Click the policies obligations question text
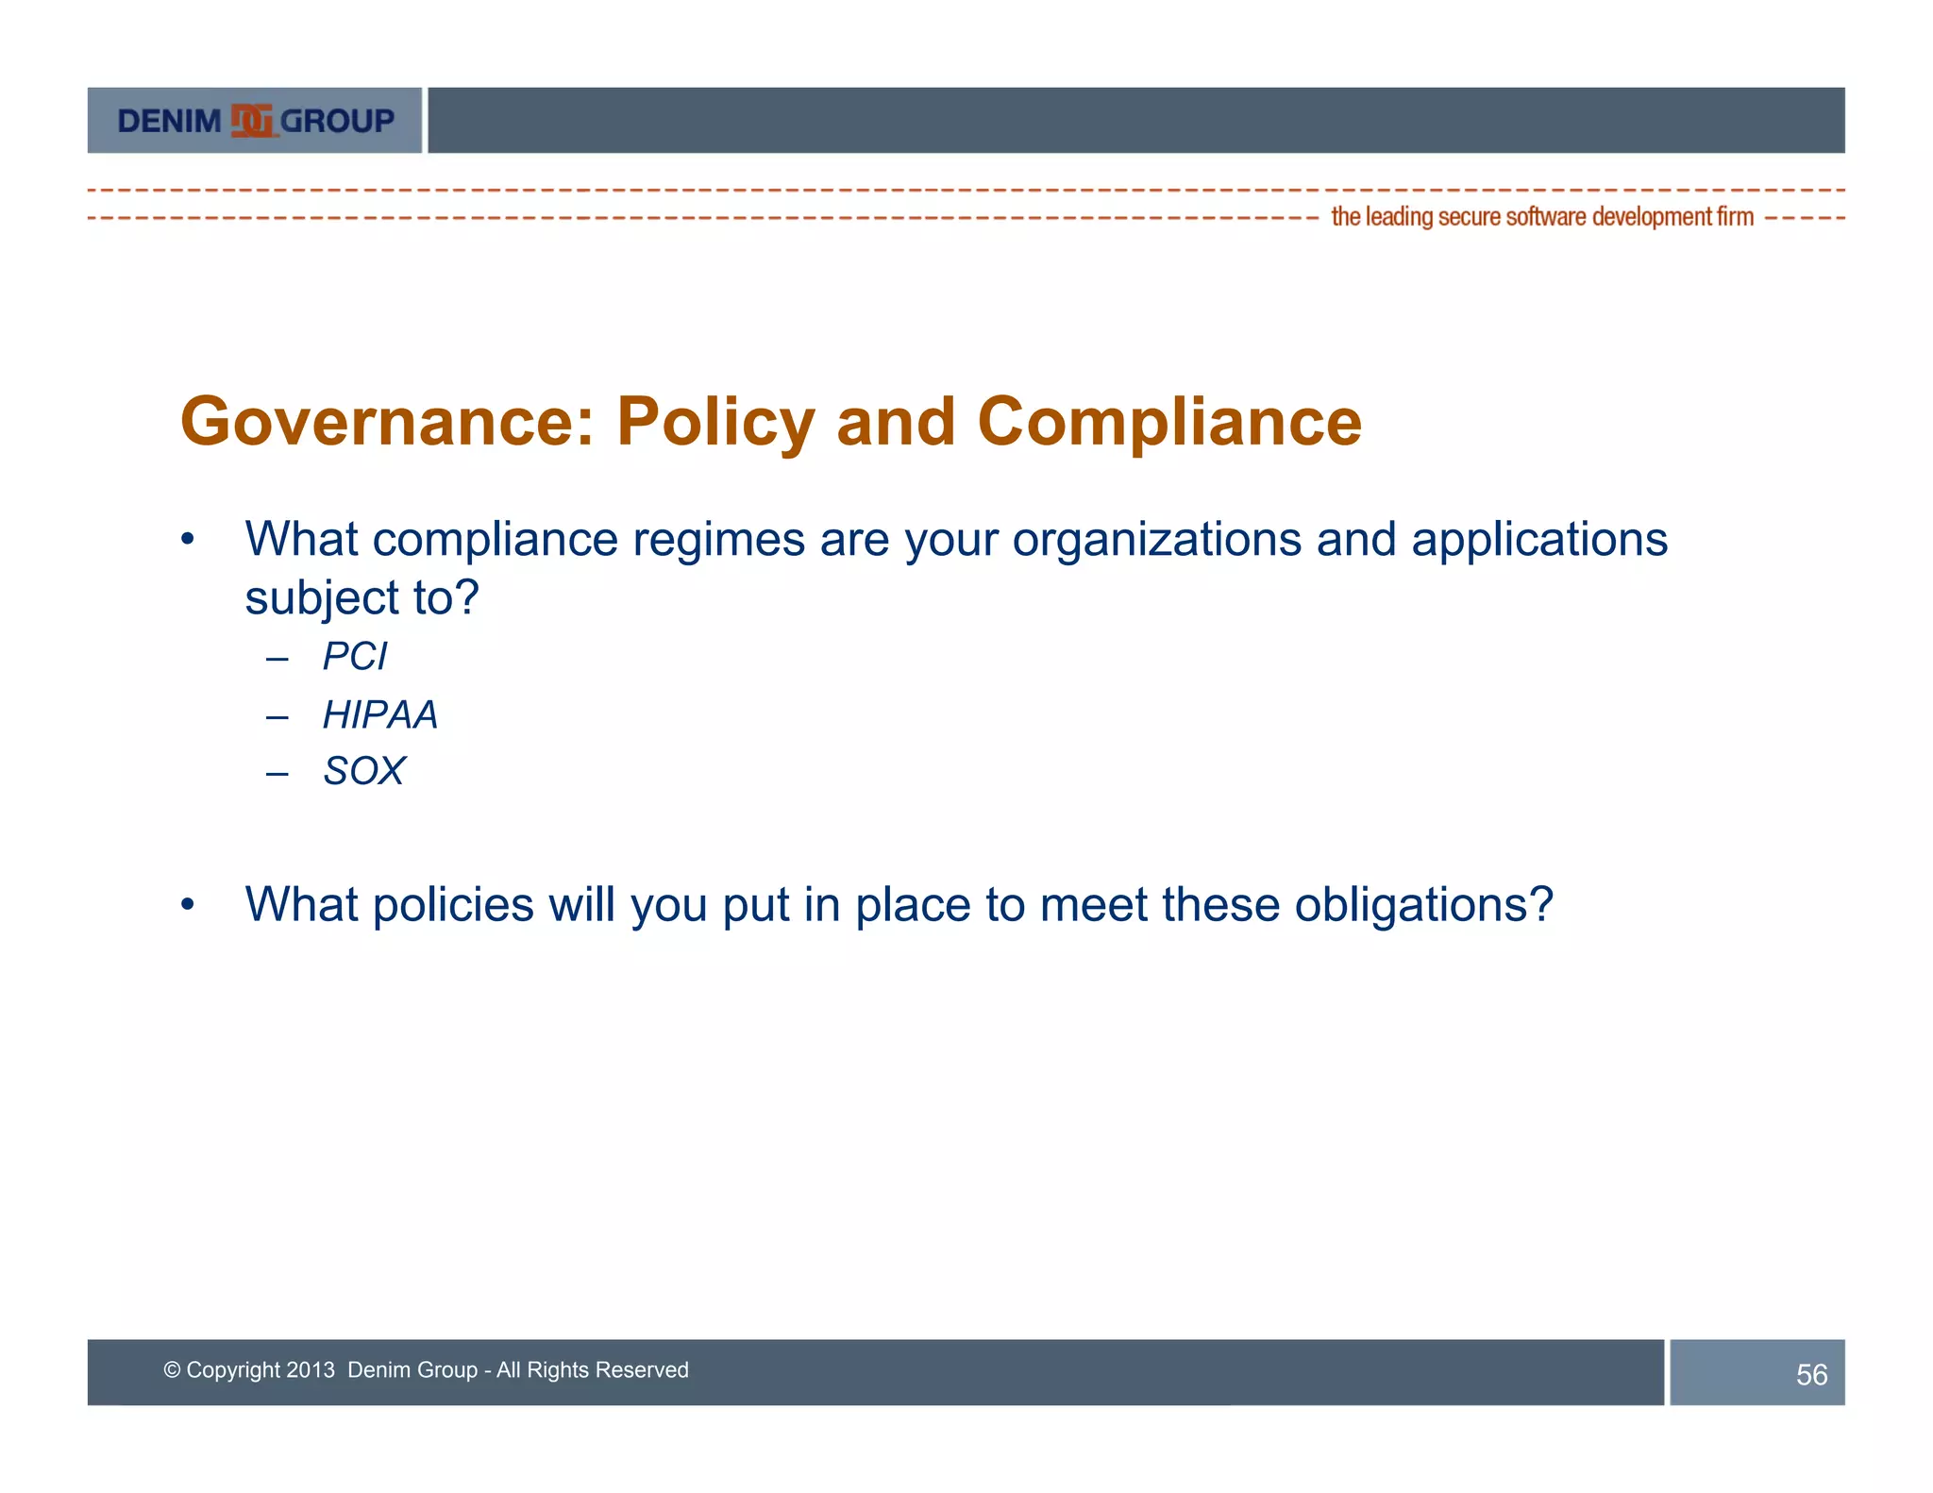Viewport: 1933px width, 1493px height. 899,904
